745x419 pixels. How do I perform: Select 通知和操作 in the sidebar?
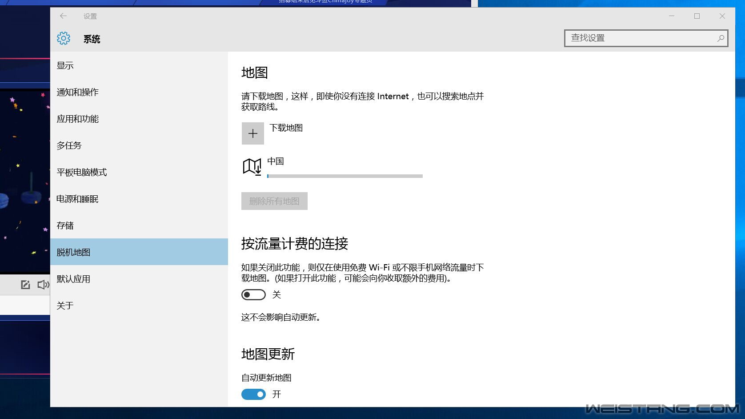point(78,92)
